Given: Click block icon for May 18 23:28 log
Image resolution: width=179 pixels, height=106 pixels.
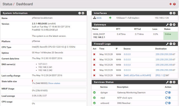Looking at the screenshot, I should click(x=94, y=54).
